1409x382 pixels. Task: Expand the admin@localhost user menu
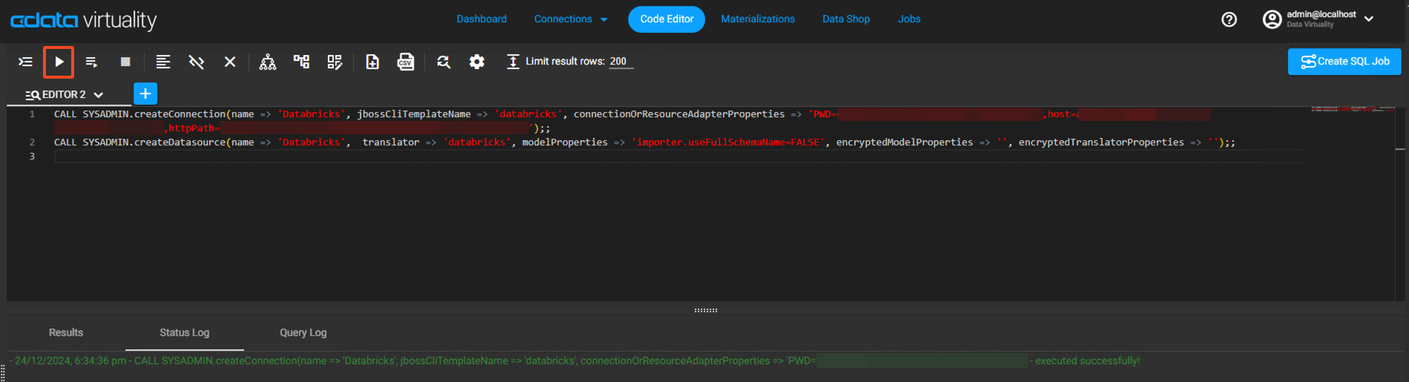pyautogui.click(x=1369, y=19)
